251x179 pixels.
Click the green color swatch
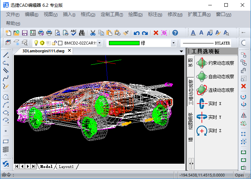124,43
